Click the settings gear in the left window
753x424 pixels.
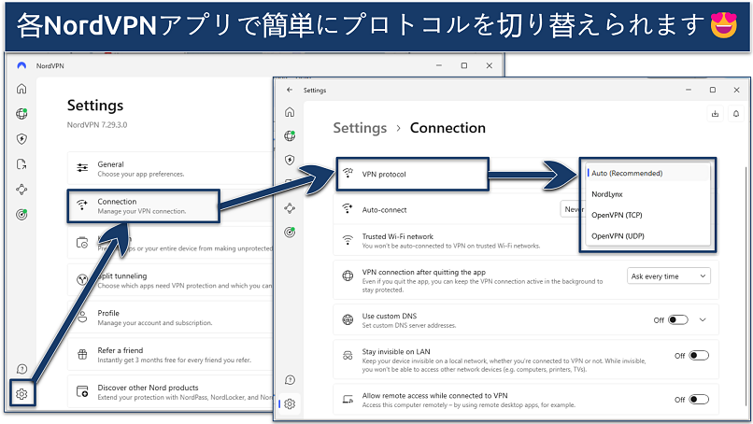coord(21,393)
